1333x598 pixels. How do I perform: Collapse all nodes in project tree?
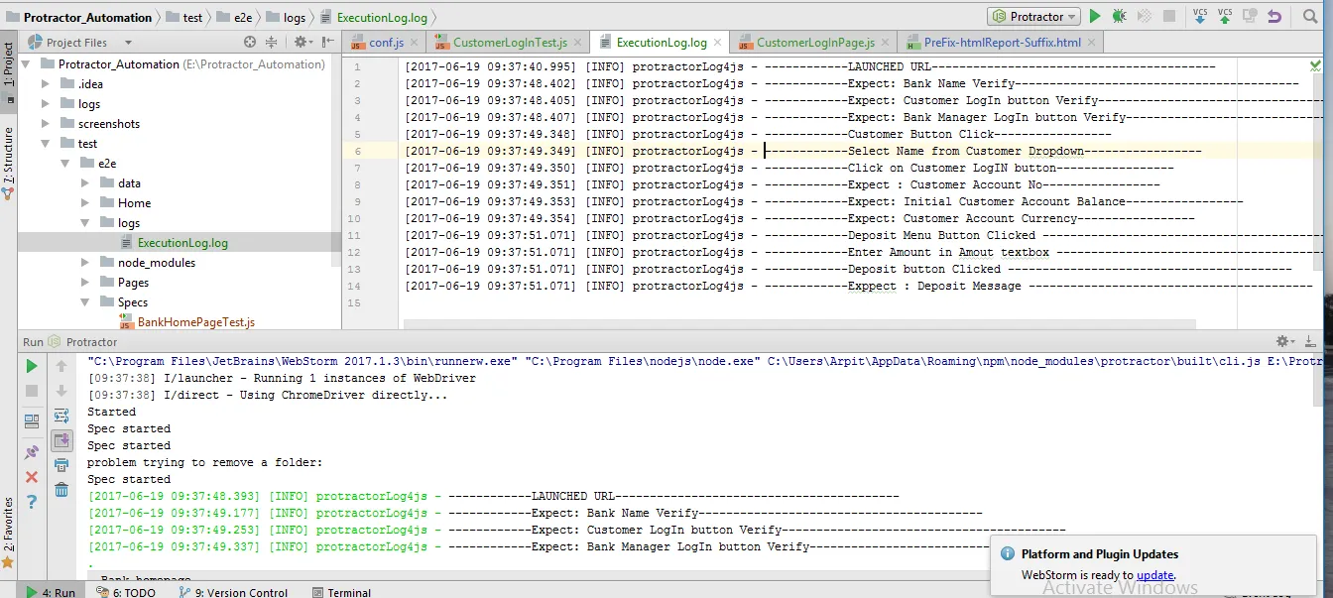tap(271, 42)
